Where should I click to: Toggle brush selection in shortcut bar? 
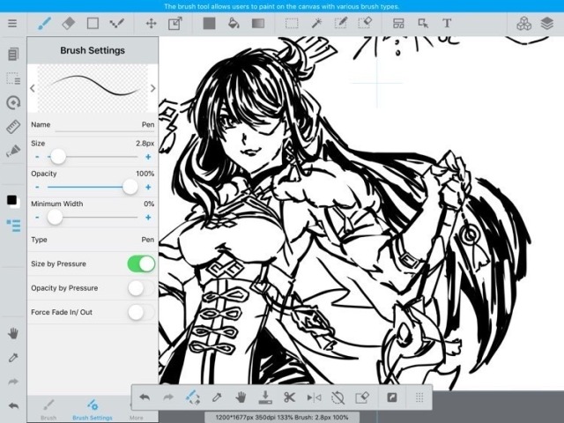pos(192,397)
